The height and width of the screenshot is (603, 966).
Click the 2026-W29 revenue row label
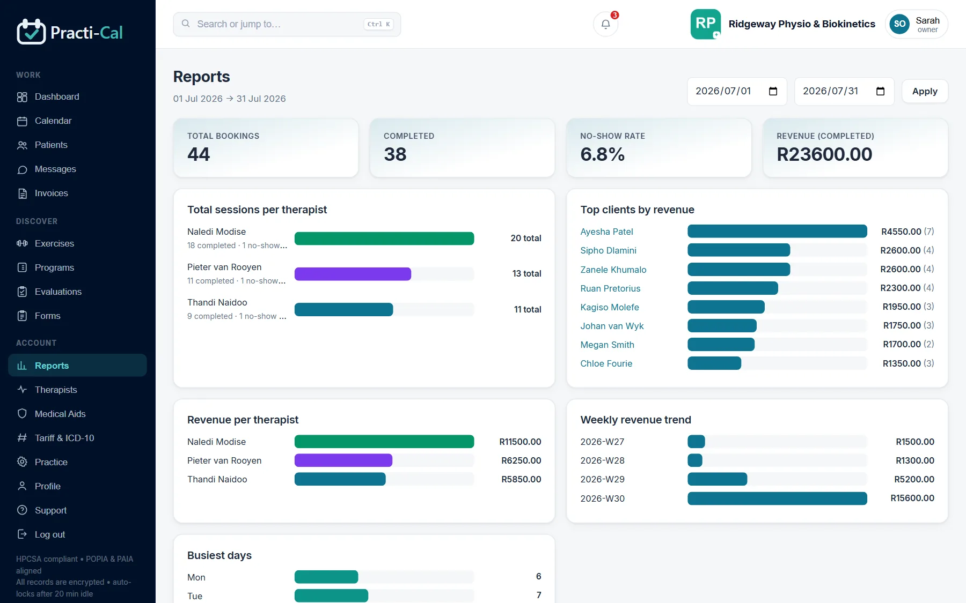(602, 479)
